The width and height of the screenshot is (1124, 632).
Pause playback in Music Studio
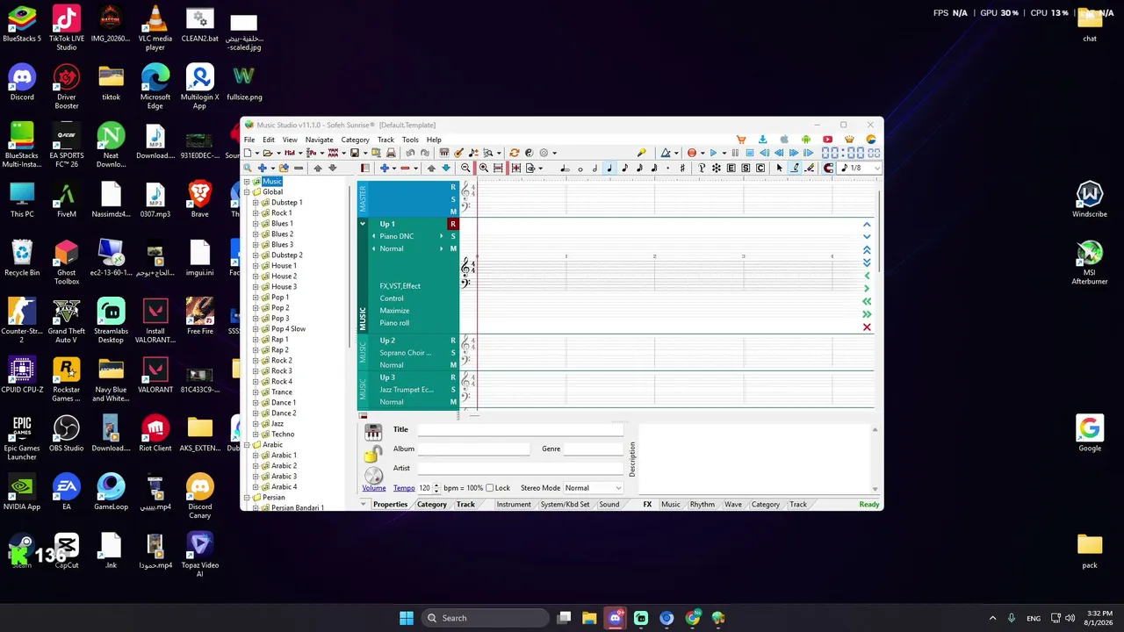click(735, 153)
